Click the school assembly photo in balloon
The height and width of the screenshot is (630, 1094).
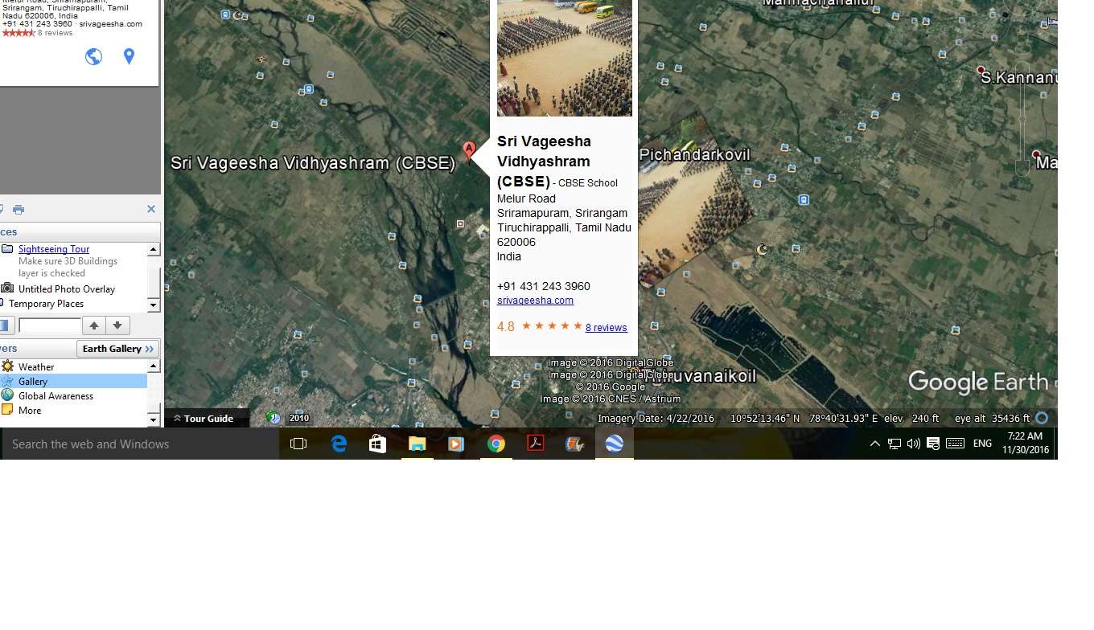(565, 58)
